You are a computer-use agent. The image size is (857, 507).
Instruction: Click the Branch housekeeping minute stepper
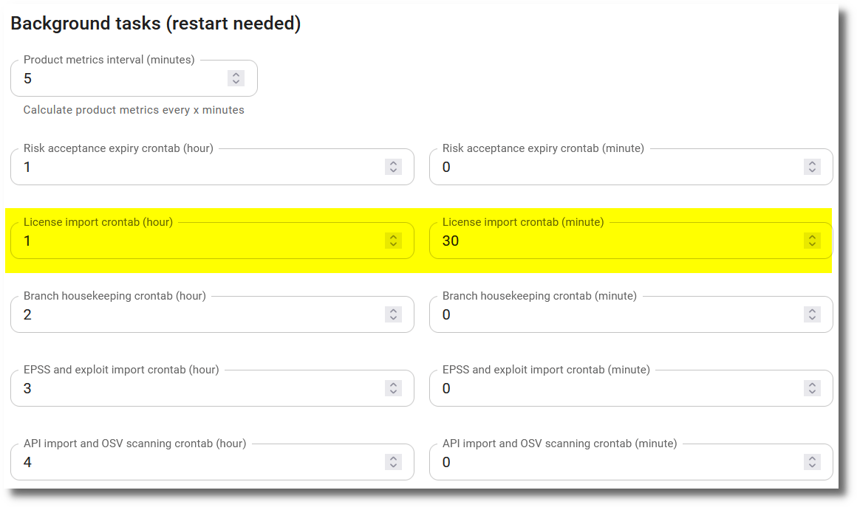[811, 314]
